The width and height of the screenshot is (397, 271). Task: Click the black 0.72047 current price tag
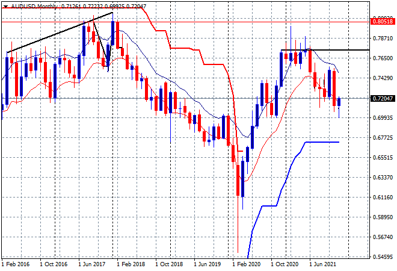click(x=383, y=98)
